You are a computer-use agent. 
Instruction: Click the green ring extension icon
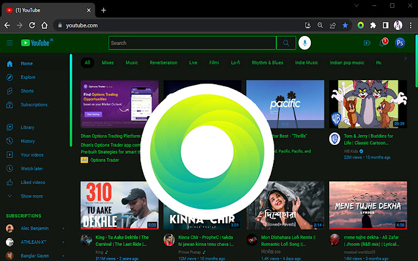coord(361,25)
